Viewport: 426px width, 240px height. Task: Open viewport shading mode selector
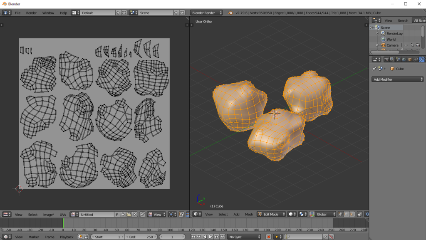pos(292,214)
